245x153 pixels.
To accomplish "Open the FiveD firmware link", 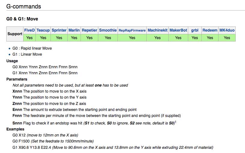I will [29, 30].
